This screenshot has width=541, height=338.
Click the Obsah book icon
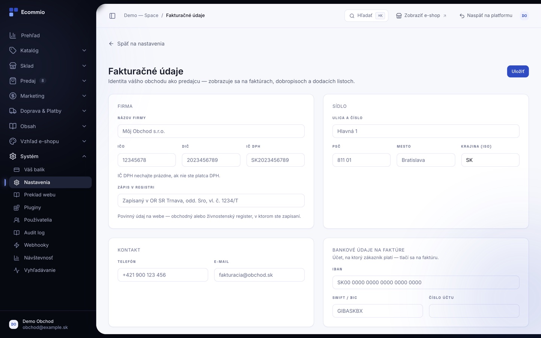pyautogui.click(x=13, y=126)
